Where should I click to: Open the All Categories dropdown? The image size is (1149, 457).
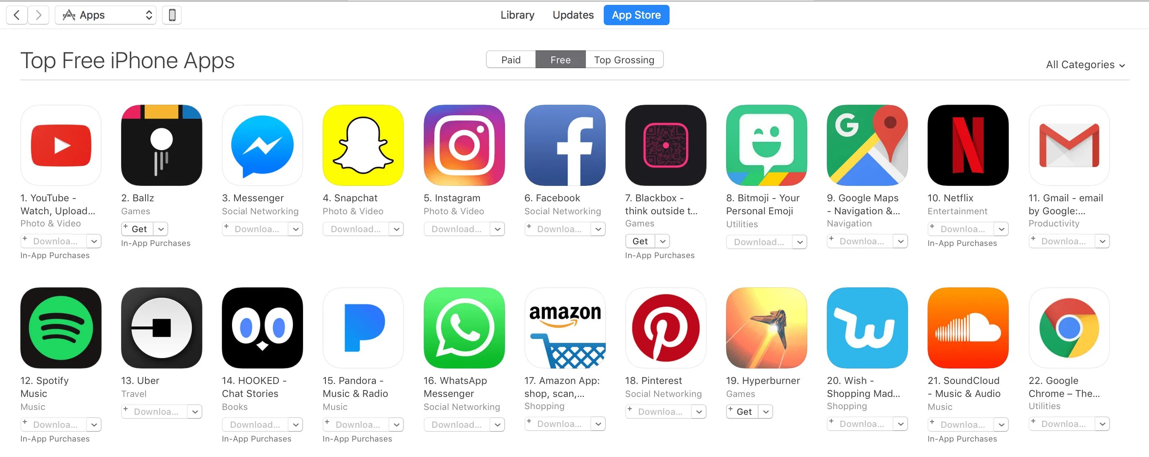(x=1085, y=65)
